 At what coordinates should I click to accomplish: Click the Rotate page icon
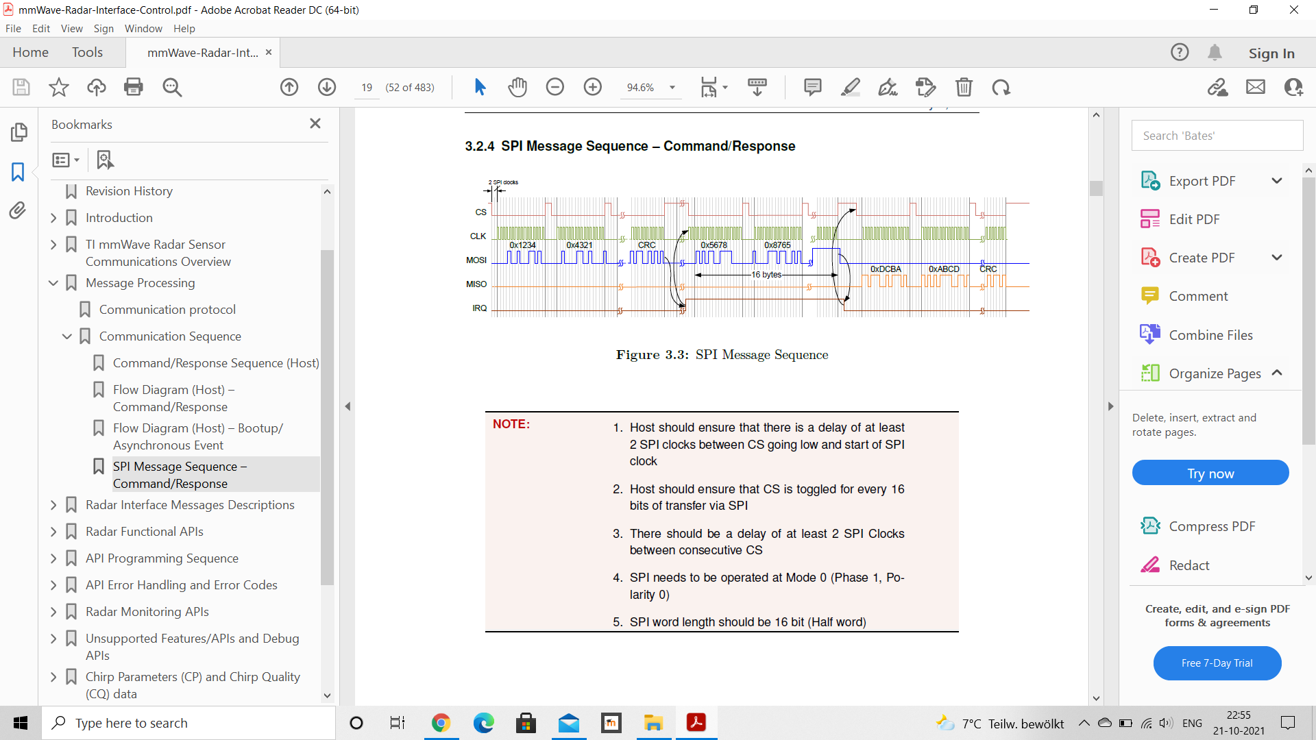coord(1001,87)
